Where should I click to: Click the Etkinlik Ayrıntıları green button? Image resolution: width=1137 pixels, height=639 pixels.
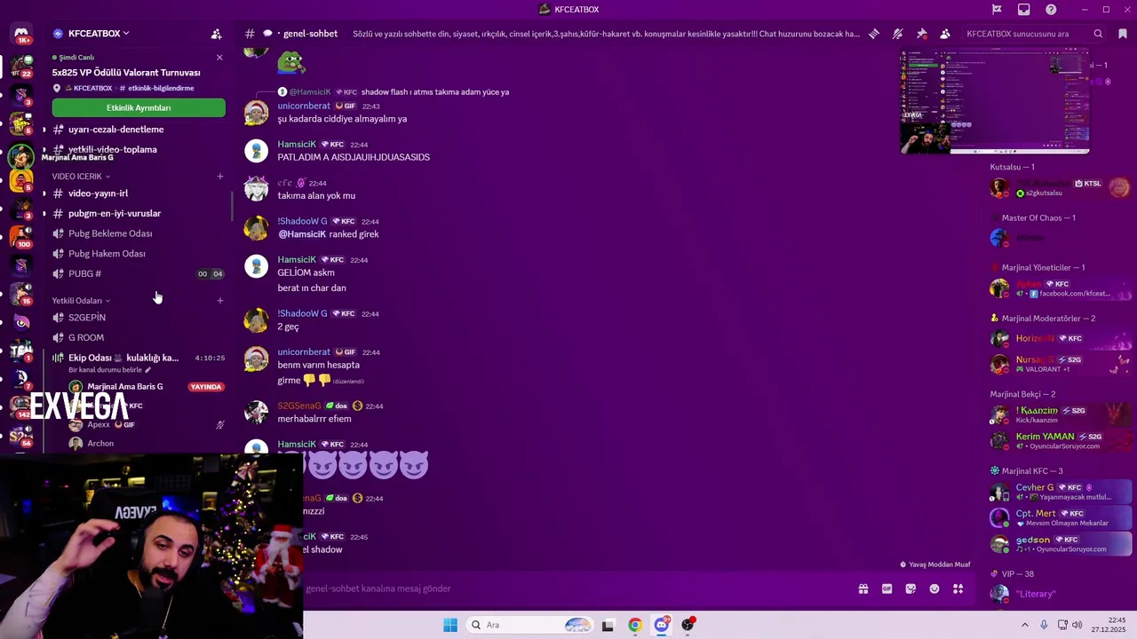139,107
